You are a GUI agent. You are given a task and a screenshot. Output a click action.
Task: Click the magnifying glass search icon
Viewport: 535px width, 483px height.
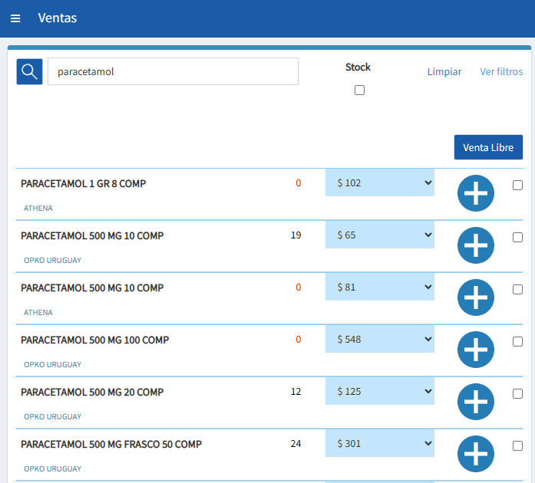click(30, 71)
